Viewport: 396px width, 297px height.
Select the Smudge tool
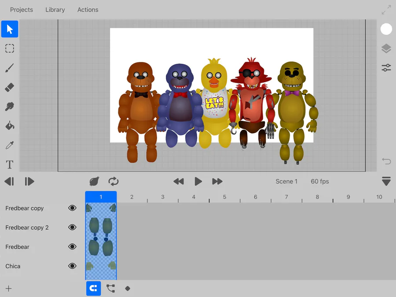(x=10, y=106)
